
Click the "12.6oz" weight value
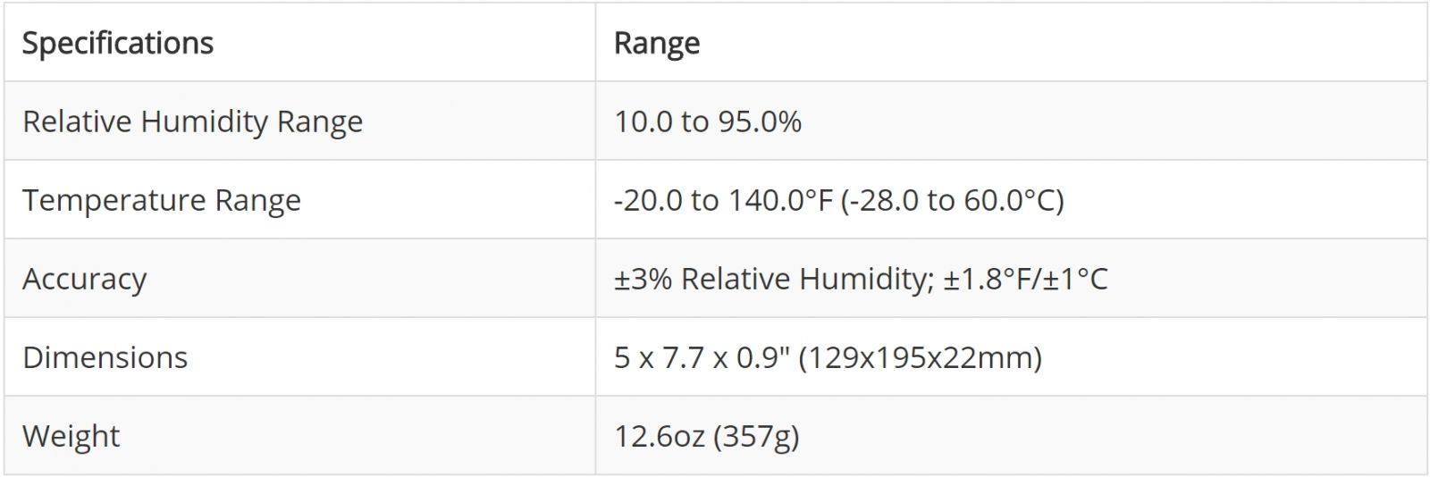click(x=660, y=436)
